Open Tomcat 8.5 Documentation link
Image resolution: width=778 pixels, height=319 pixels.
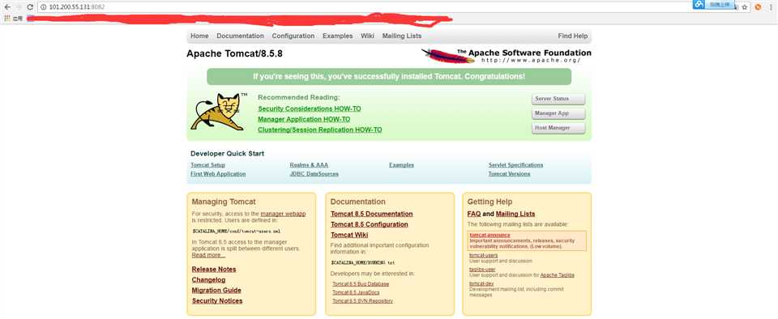pos(372,214)
